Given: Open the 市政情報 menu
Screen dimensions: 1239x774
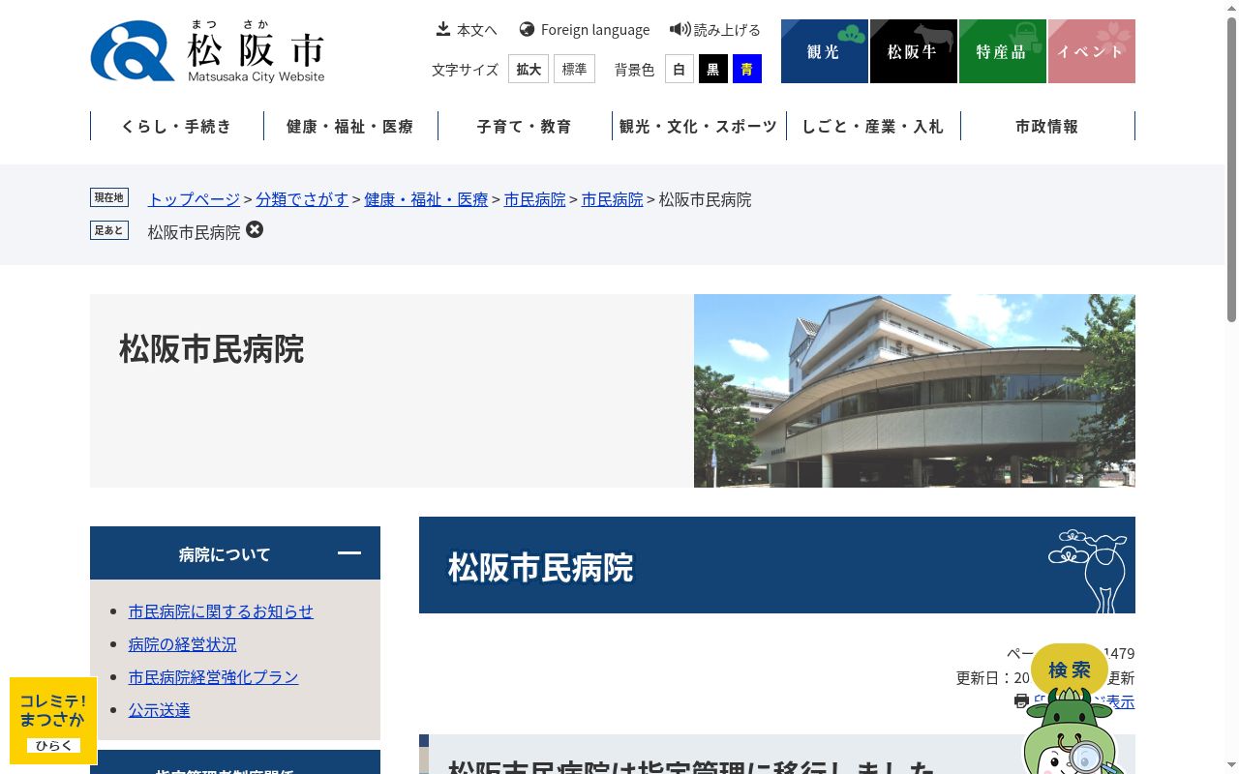Looking at the screenshot, I should coord(1047,126).
